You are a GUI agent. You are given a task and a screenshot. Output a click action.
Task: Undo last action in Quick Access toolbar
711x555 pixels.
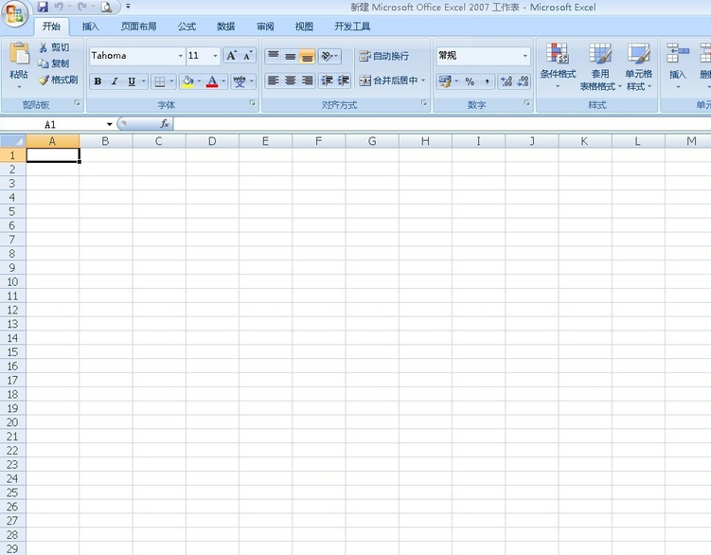59,7
